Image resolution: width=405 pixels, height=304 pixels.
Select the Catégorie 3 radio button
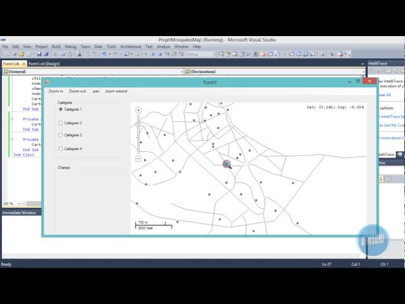[61, 135]
